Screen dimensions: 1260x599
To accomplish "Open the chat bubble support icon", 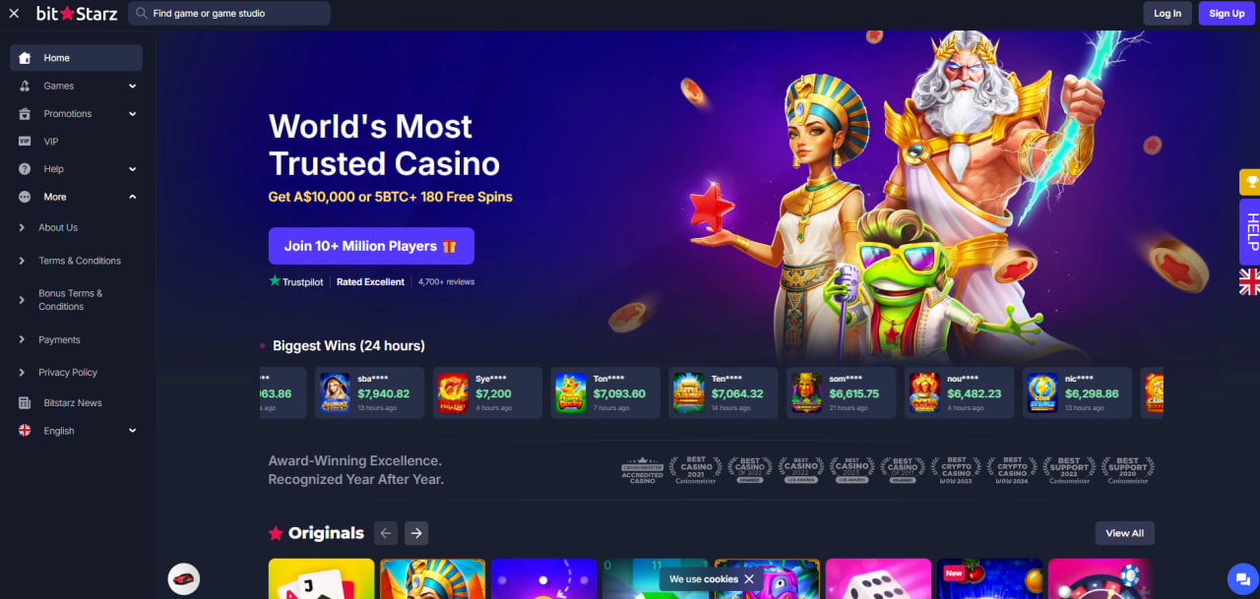I will point(1242,577).
